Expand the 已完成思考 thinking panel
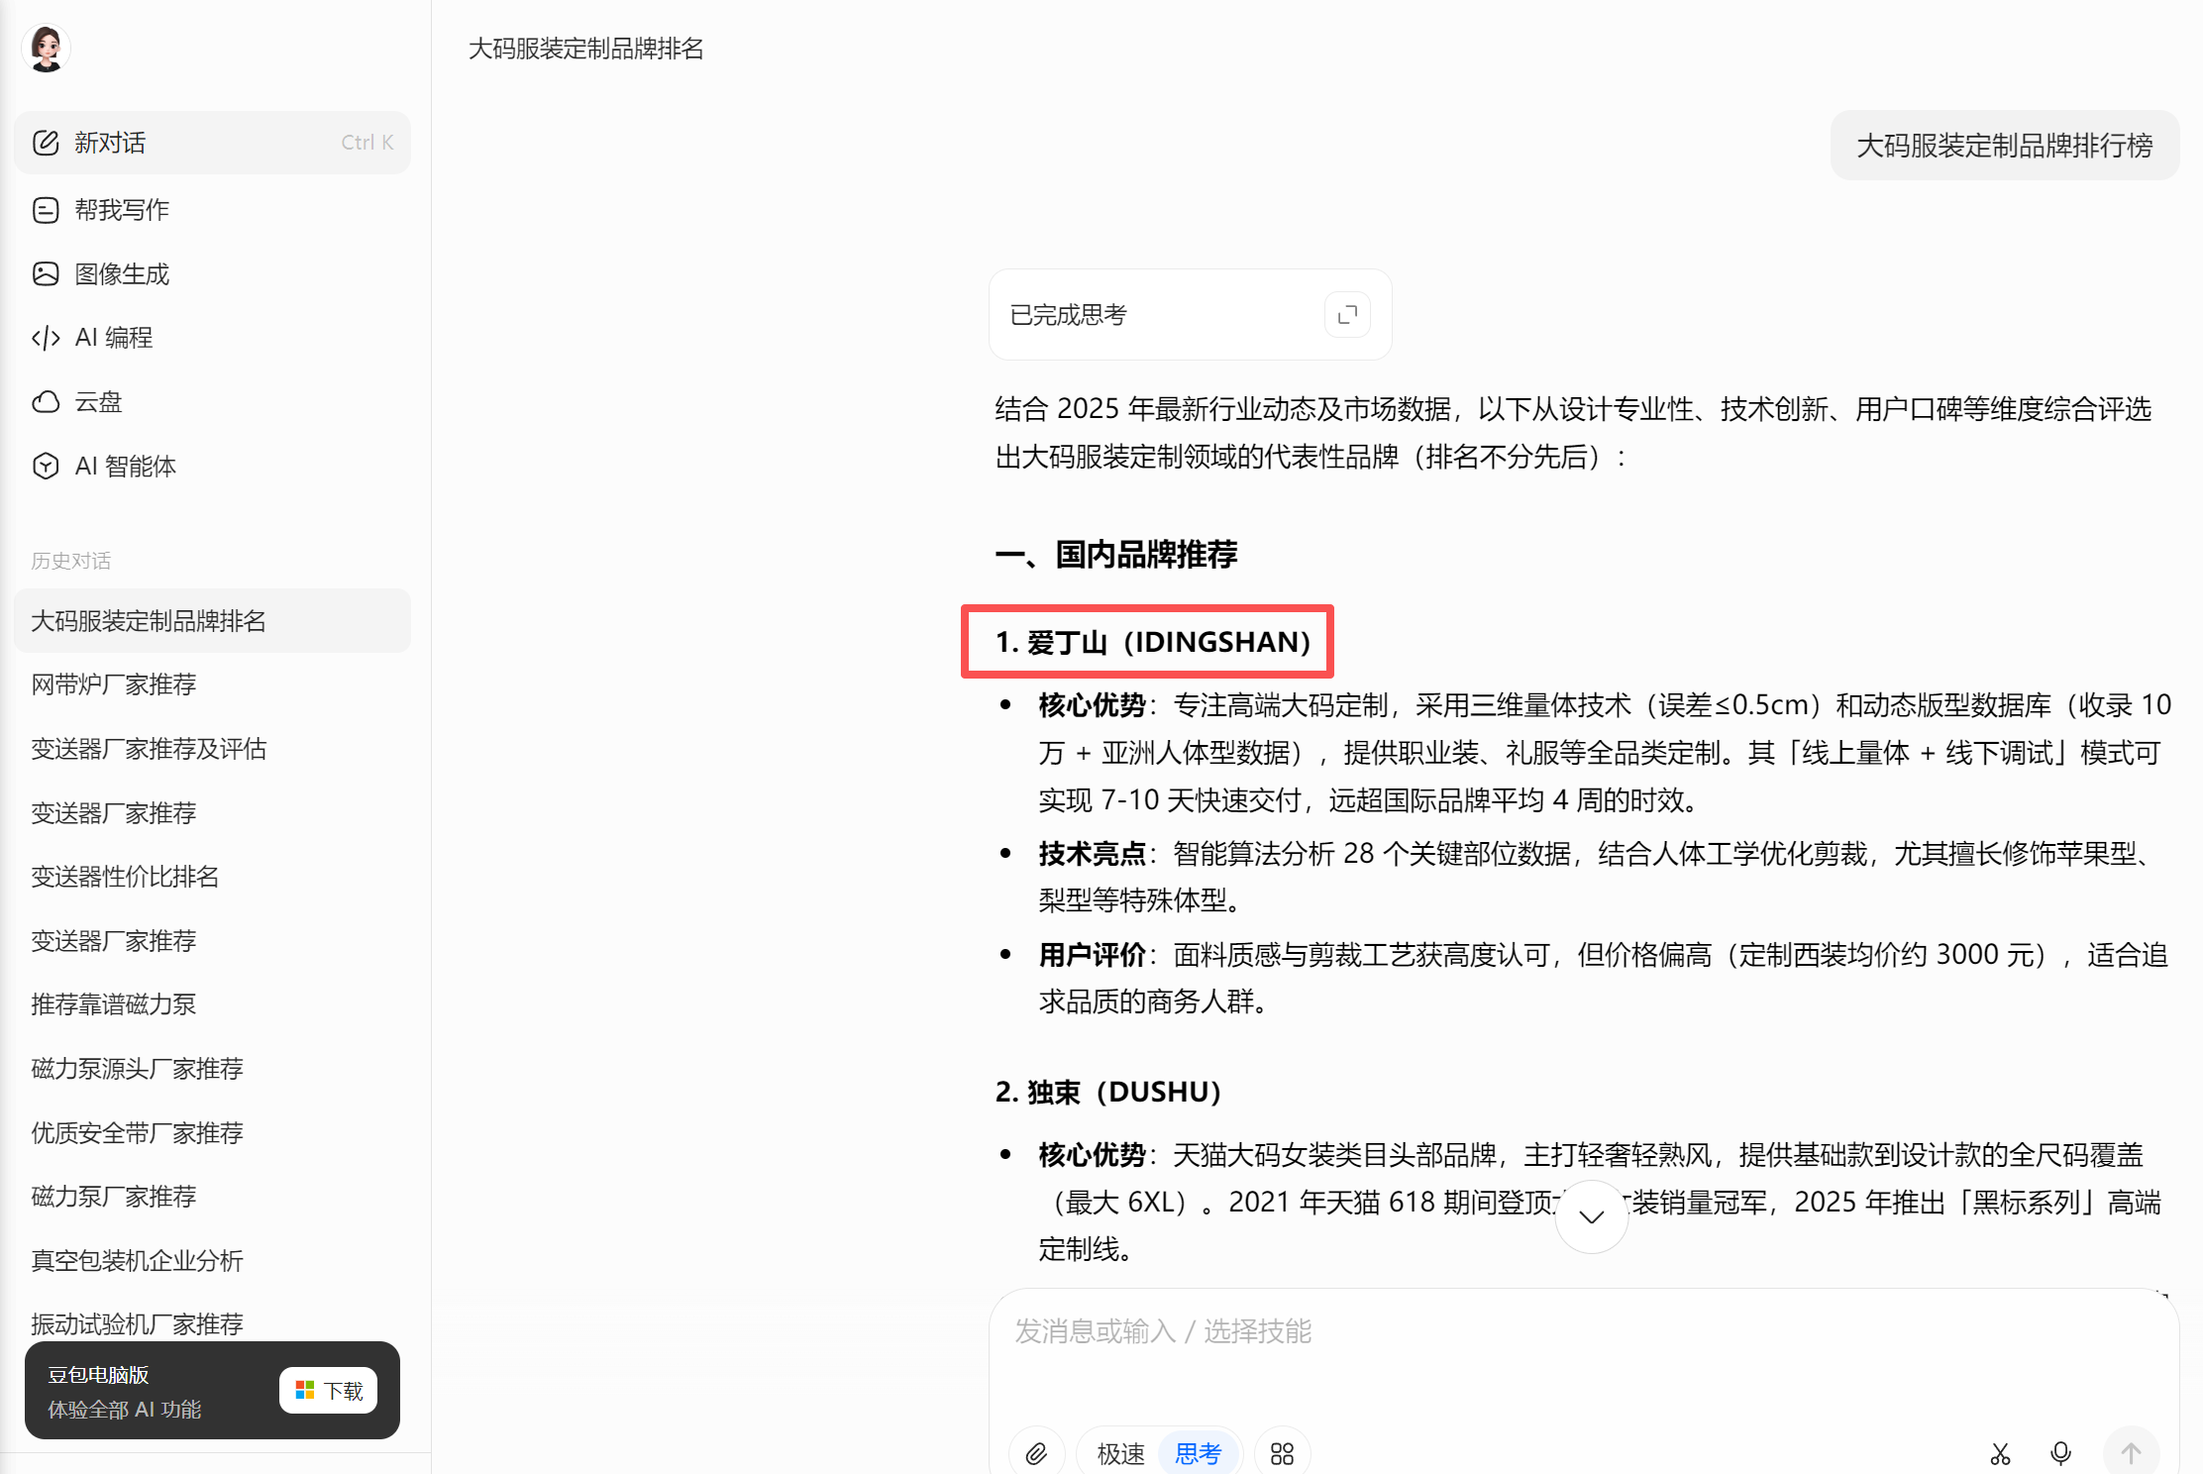The image size is (2203, 1474). coord(1347,315)
